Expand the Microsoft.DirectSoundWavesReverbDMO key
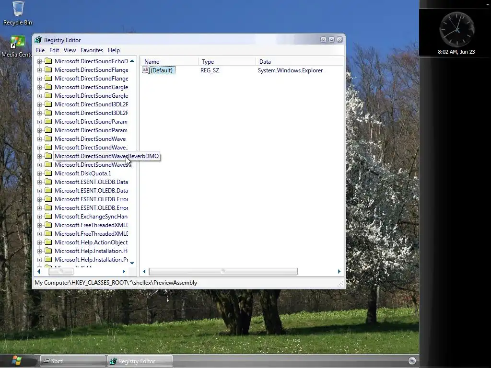 point(39,156)
